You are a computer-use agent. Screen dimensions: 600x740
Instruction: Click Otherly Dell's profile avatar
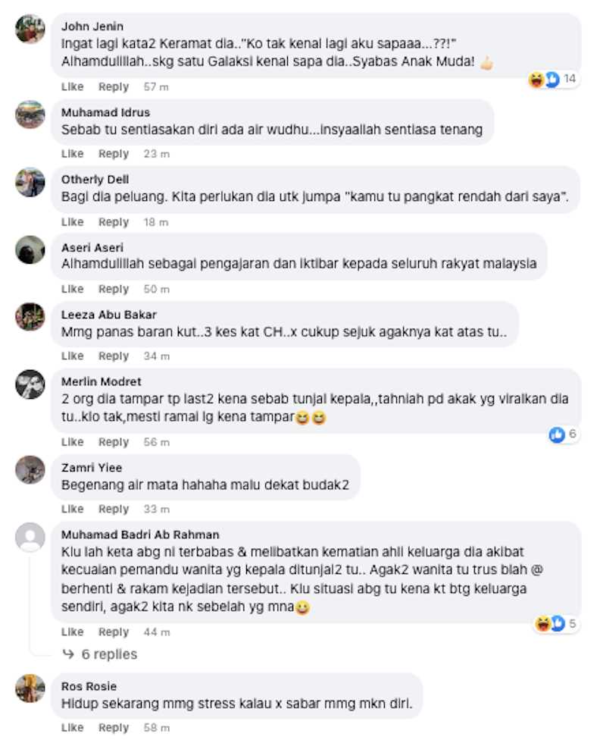[x=30, y=182]
